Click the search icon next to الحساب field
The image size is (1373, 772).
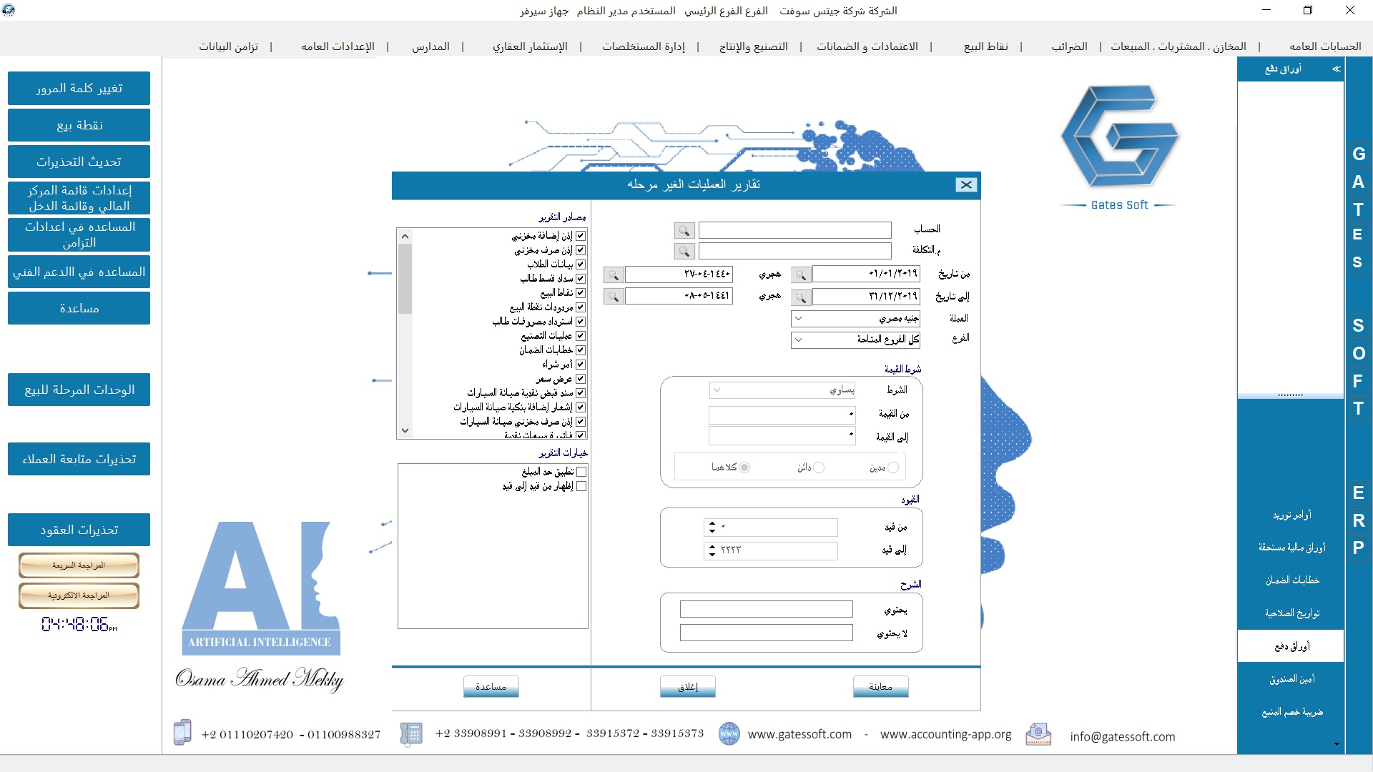tap(684, 230)
